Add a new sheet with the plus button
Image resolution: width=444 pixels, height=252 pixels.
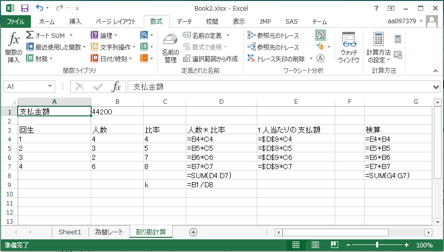click(x=193, y=232)
